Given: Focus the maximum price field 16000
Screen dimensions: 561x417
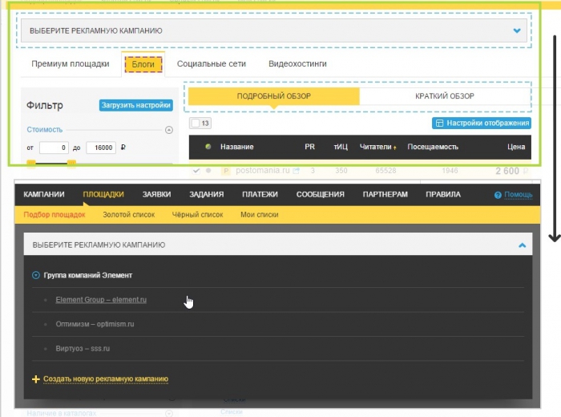Looking at the screenshot, I should [101, 148].
